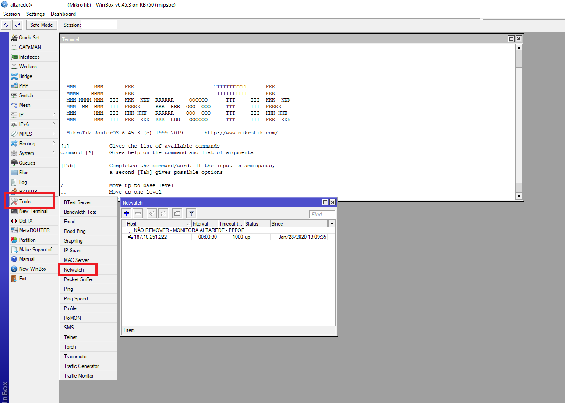Image resolution: width=565 pixels, height=403 pixels.
Task: Toggle the Safe Mode button
Action: coord(42,25)
